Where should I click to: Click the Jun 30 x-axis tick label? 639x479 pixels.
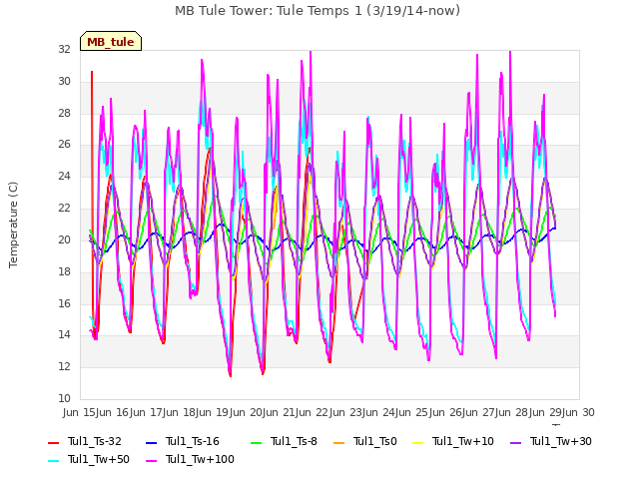click(578, 412)
